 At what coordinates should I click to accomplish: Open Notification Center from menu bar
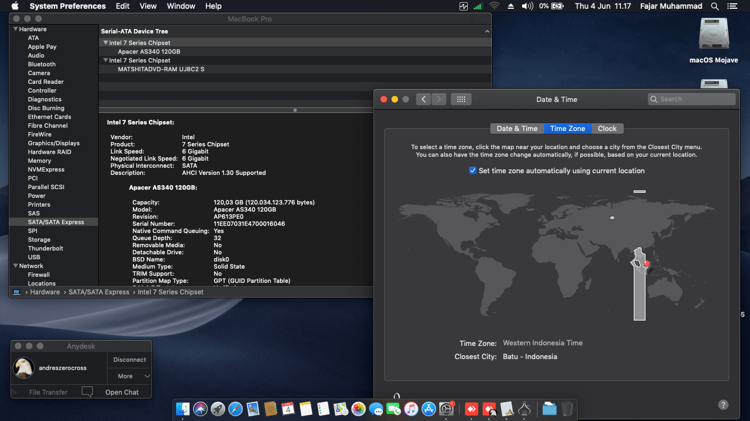point(732,7)
